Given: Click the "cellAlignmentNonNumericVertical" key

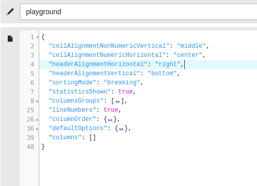Looking at the screenshot, I should [x=109, y=46].
